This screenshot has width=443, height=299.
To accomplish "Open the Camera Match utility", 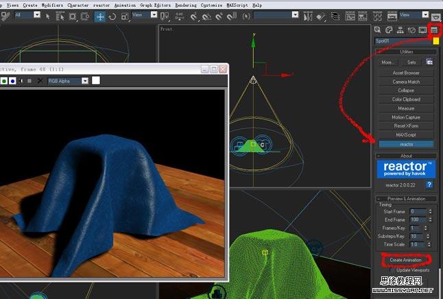I will (406, 82).
